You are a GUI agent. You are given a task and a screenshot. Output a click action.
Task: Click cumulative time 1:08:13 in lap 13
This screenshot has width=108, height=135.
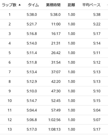tap(54, 129)
